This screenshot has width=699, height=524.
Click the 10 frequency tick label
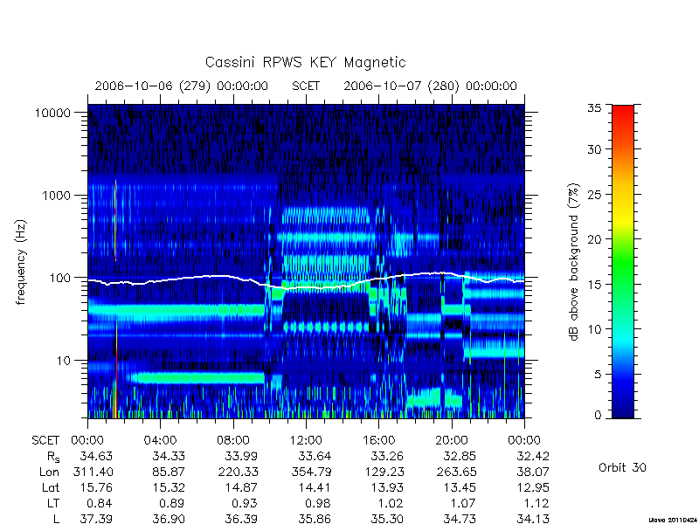pyautogui.click(x=64, y=360)
